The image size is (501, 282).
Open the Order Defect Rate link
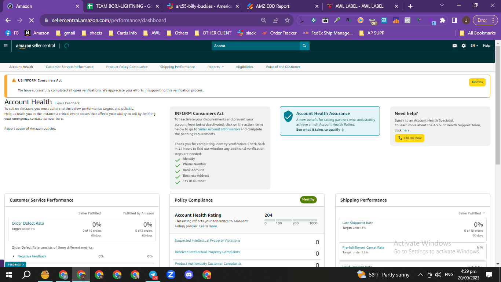[28, 223]
